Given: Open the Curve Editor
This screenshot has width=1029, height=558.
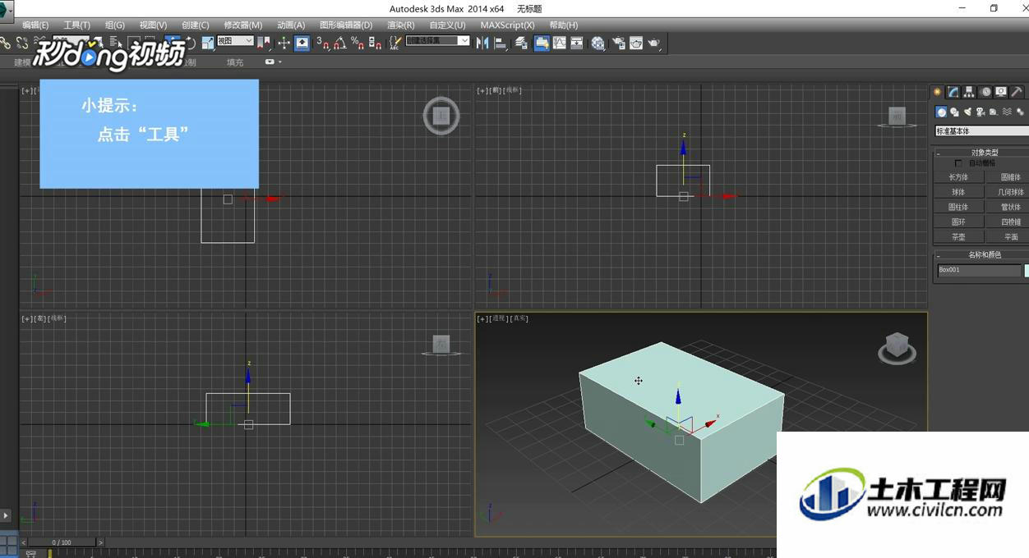Looking at the screenshot, I should pyautogui.click(x=559, y=43).
